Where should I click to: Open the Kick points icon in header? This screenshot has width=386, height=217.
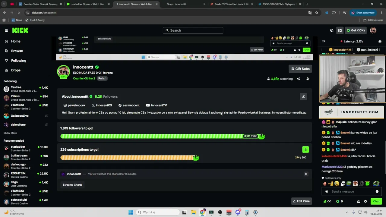point(332,30)
